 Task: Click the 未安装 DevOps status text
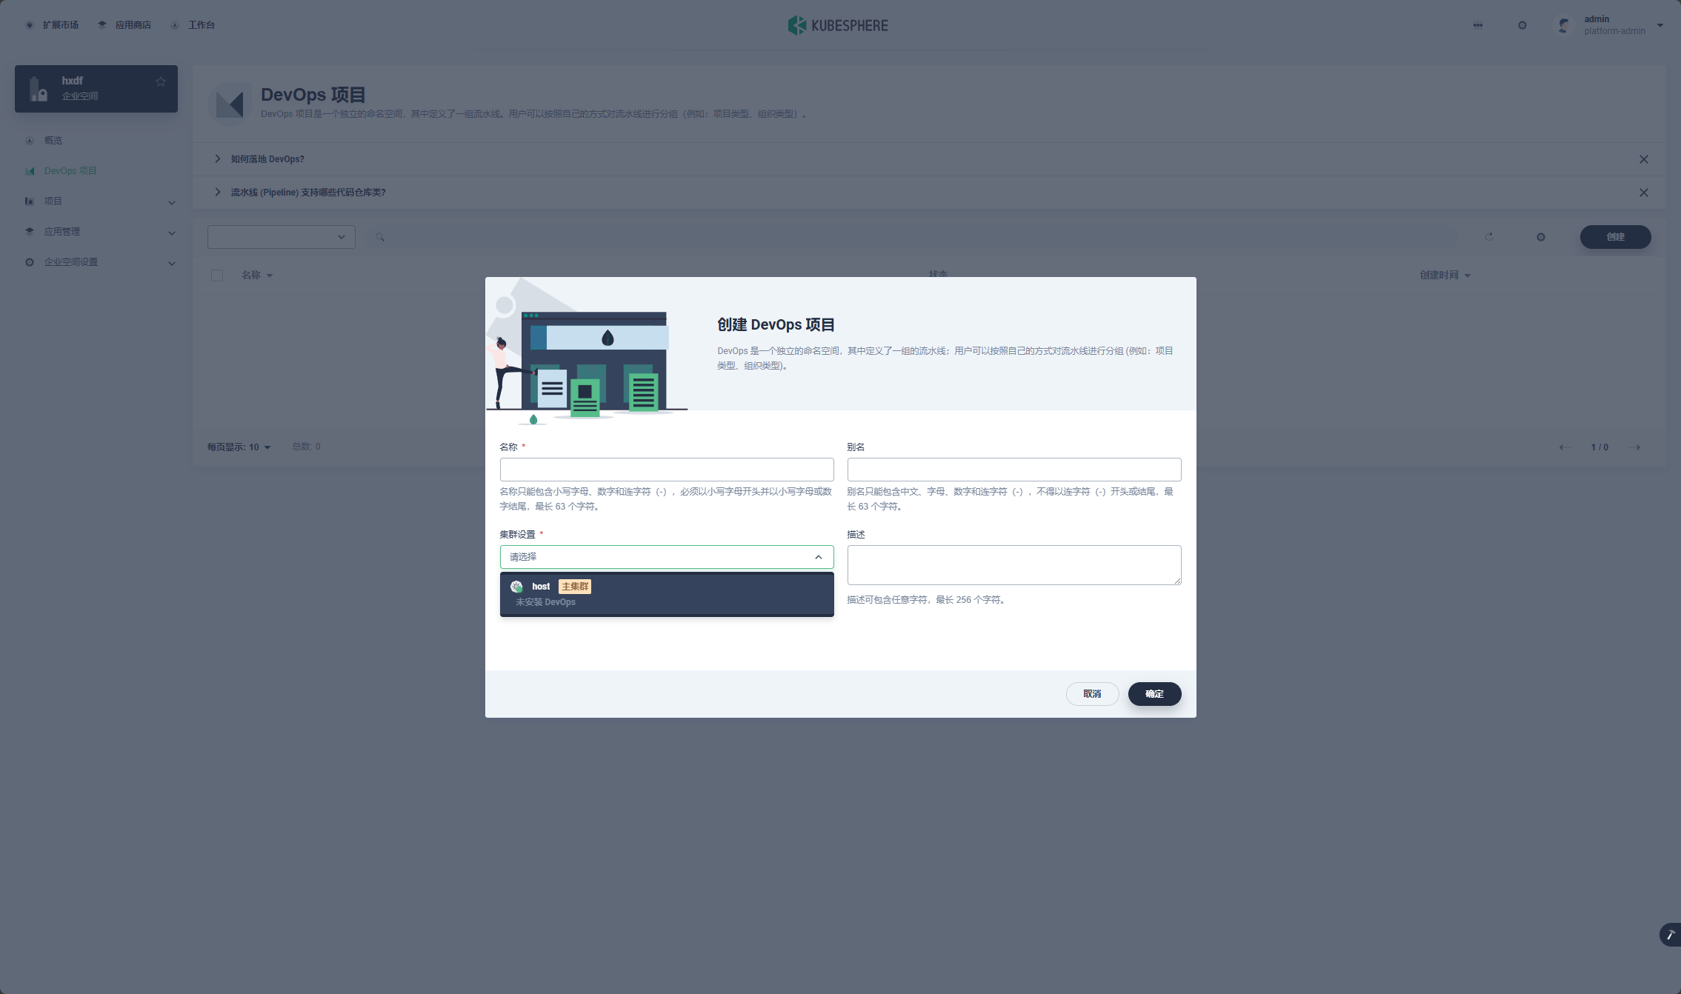545,602
